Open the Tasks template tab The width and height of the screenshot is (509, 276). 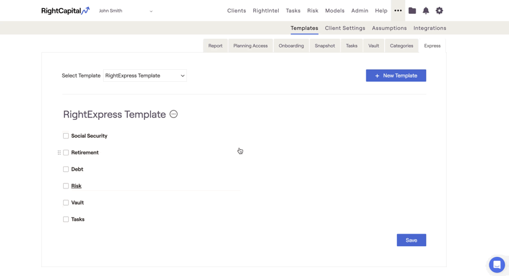(x=352, y=46)
